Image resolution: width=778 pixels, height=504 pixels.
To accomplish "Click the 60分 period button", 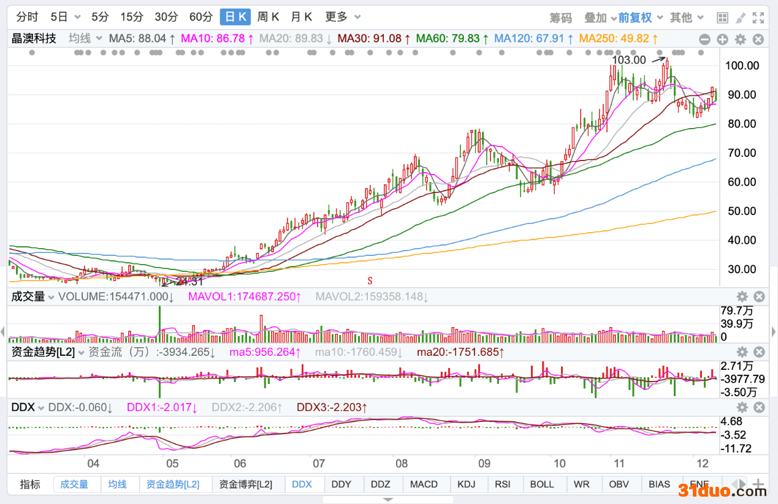I will pos(201,17).
